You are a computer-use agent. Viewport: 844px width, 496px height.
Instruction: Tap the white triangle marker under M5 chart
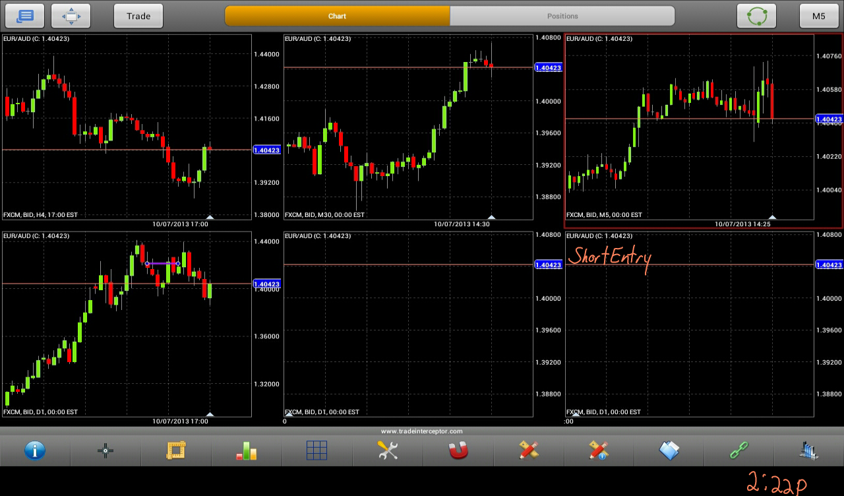point(772,217)
